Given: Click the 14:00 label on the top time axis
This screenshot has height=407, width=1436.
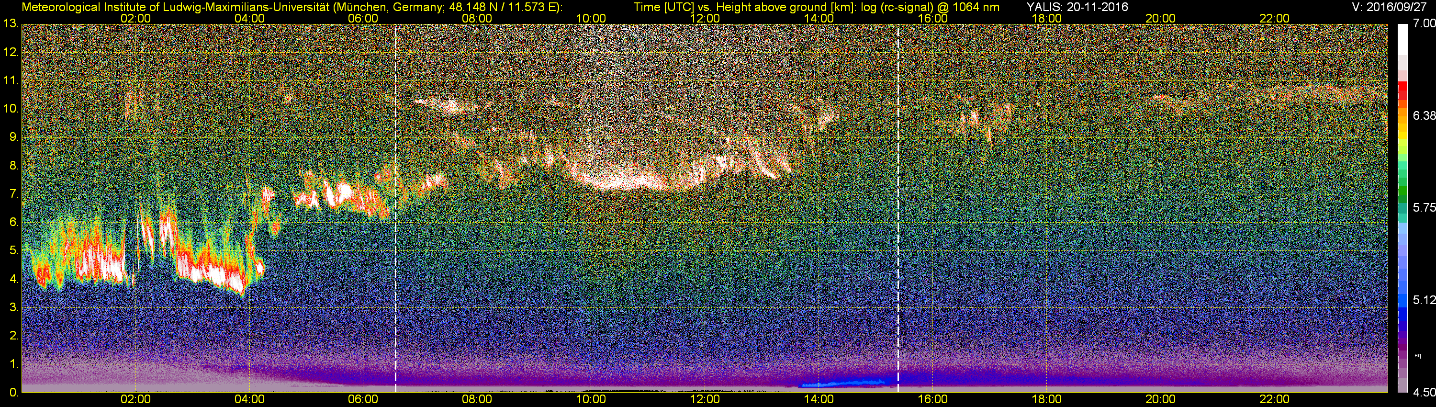Looking at the screenshot, I should pyautogui.click(x=819, y=18).
